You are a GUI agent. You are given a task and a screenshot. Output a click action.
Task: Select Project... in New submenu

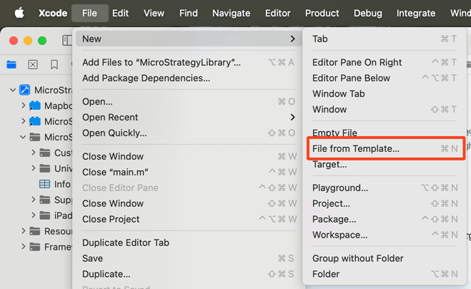(x=385, y=203)
